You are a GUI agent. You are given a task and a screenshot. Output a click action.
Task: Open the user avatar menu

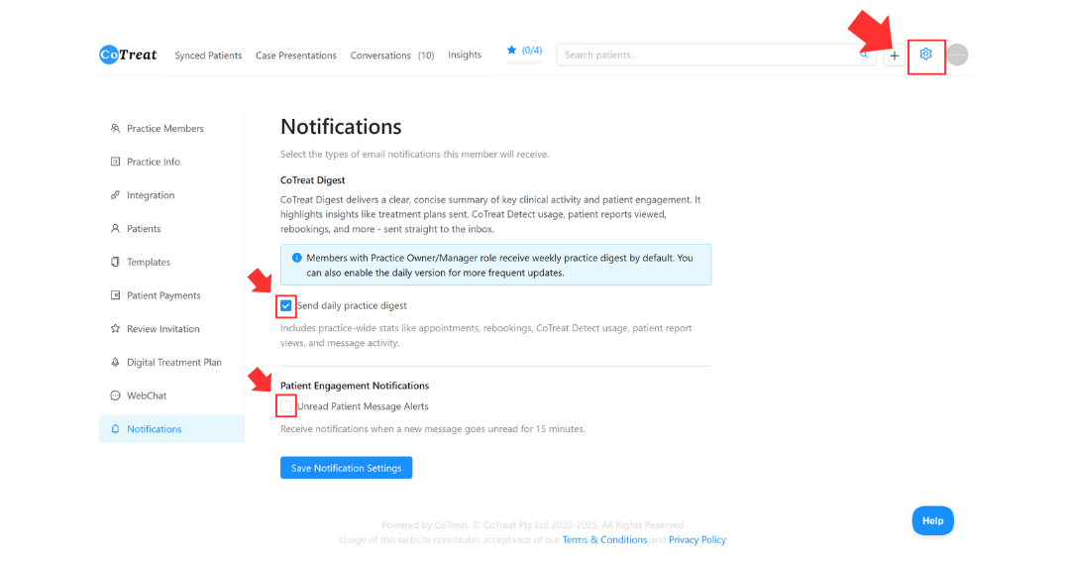point(957,55)
